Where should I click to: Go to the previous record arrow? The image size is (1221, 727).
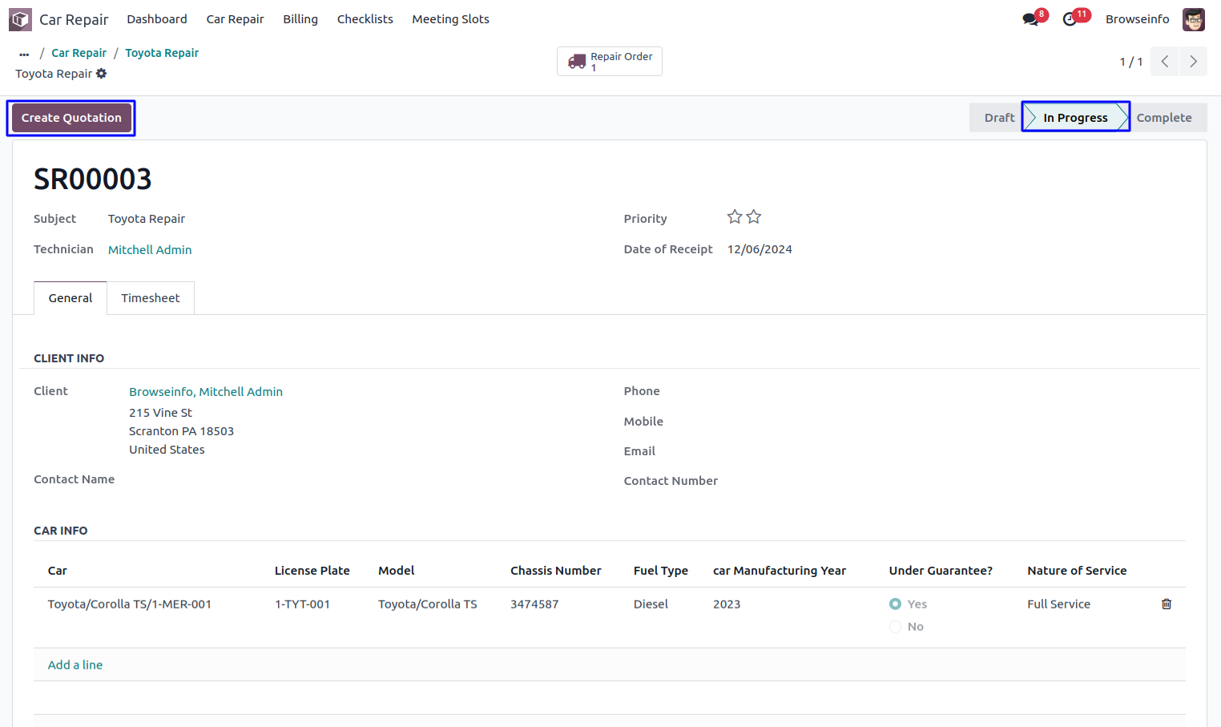[x=1164, y=62]
